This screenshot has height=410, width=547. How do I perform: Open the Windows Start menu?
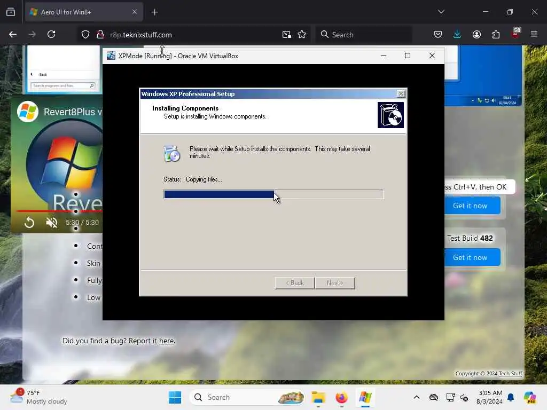[175, 397]
